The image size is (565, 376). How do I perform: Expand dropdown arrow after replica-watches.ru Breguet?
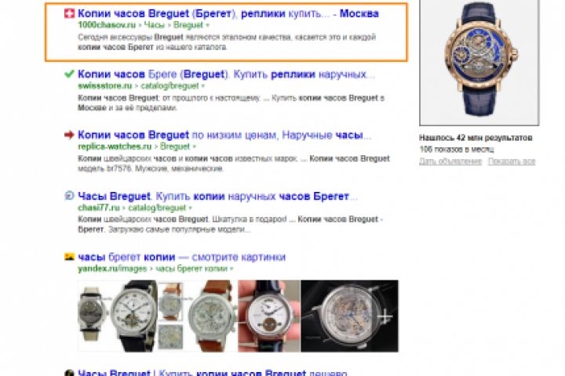(195, 146)
